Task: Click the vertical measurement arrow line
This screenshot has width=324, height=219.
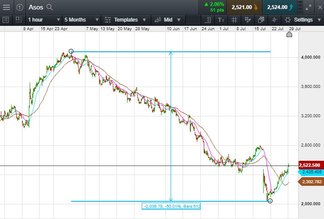Action: click(x=171, y=126)
